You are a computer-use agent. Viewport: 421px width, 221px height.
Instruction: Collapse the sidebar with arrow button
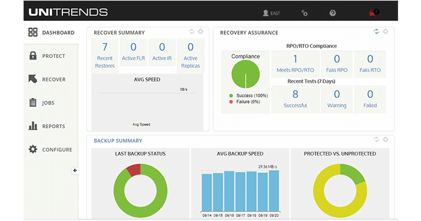(75, 170)
